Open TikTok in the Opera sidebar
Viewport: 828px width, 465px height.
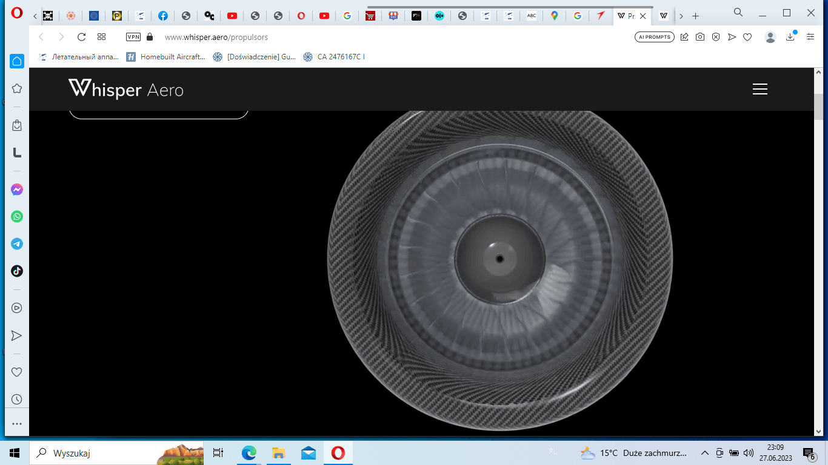tap(17, 271)
